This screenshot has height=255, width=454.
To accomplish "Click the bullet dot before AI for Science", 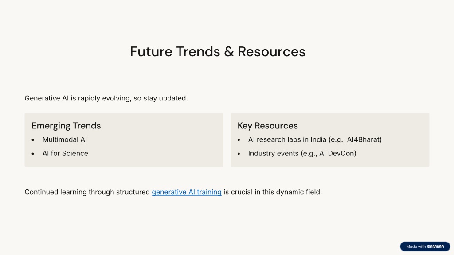I will [x=33, y=154].
